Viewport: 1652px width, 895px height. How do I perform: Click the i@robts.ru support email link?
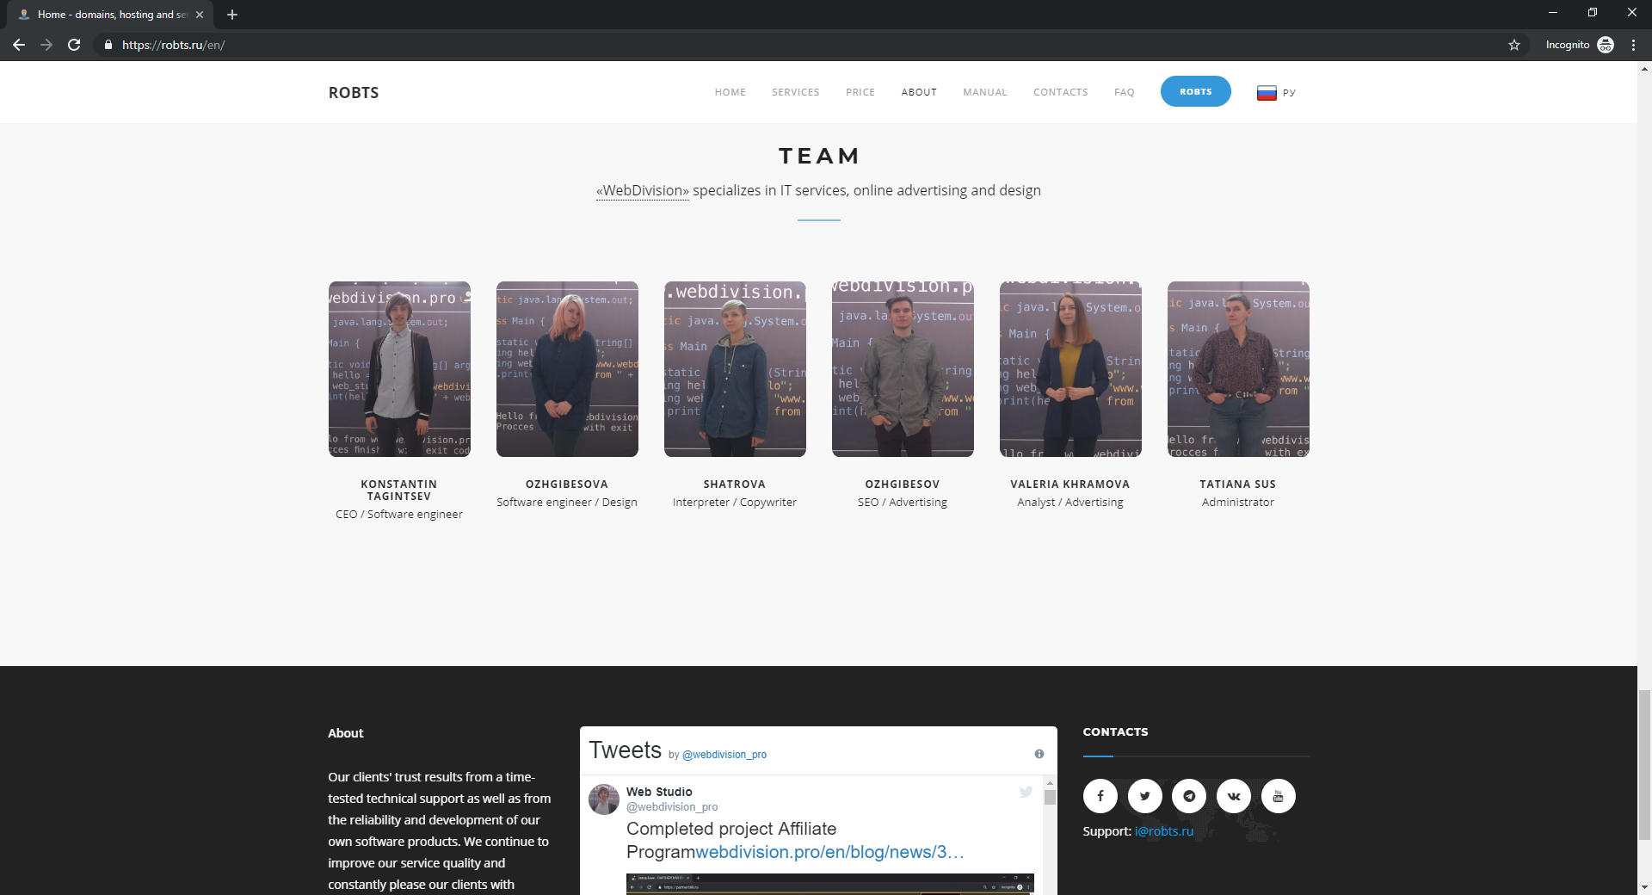click(x=1163, y=831)
